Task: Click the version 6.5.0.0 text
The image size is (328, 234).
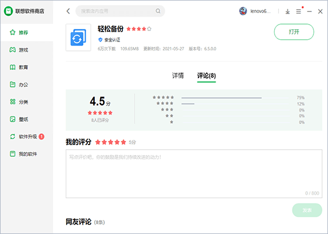Action: (x=210, y=49)
